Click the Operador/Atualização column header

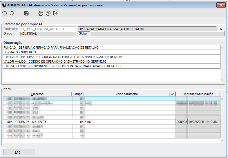click(198, 94)
